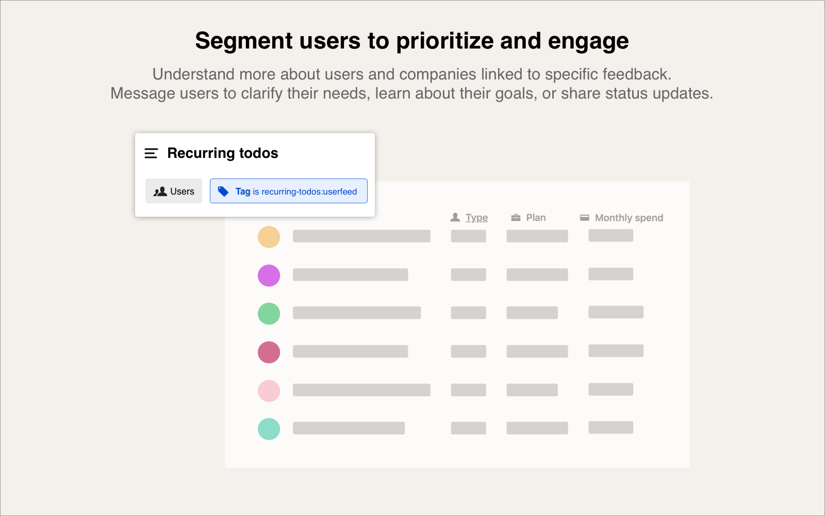
Task: Select the teal color avatar swatch
Action: tap(269, 429)
